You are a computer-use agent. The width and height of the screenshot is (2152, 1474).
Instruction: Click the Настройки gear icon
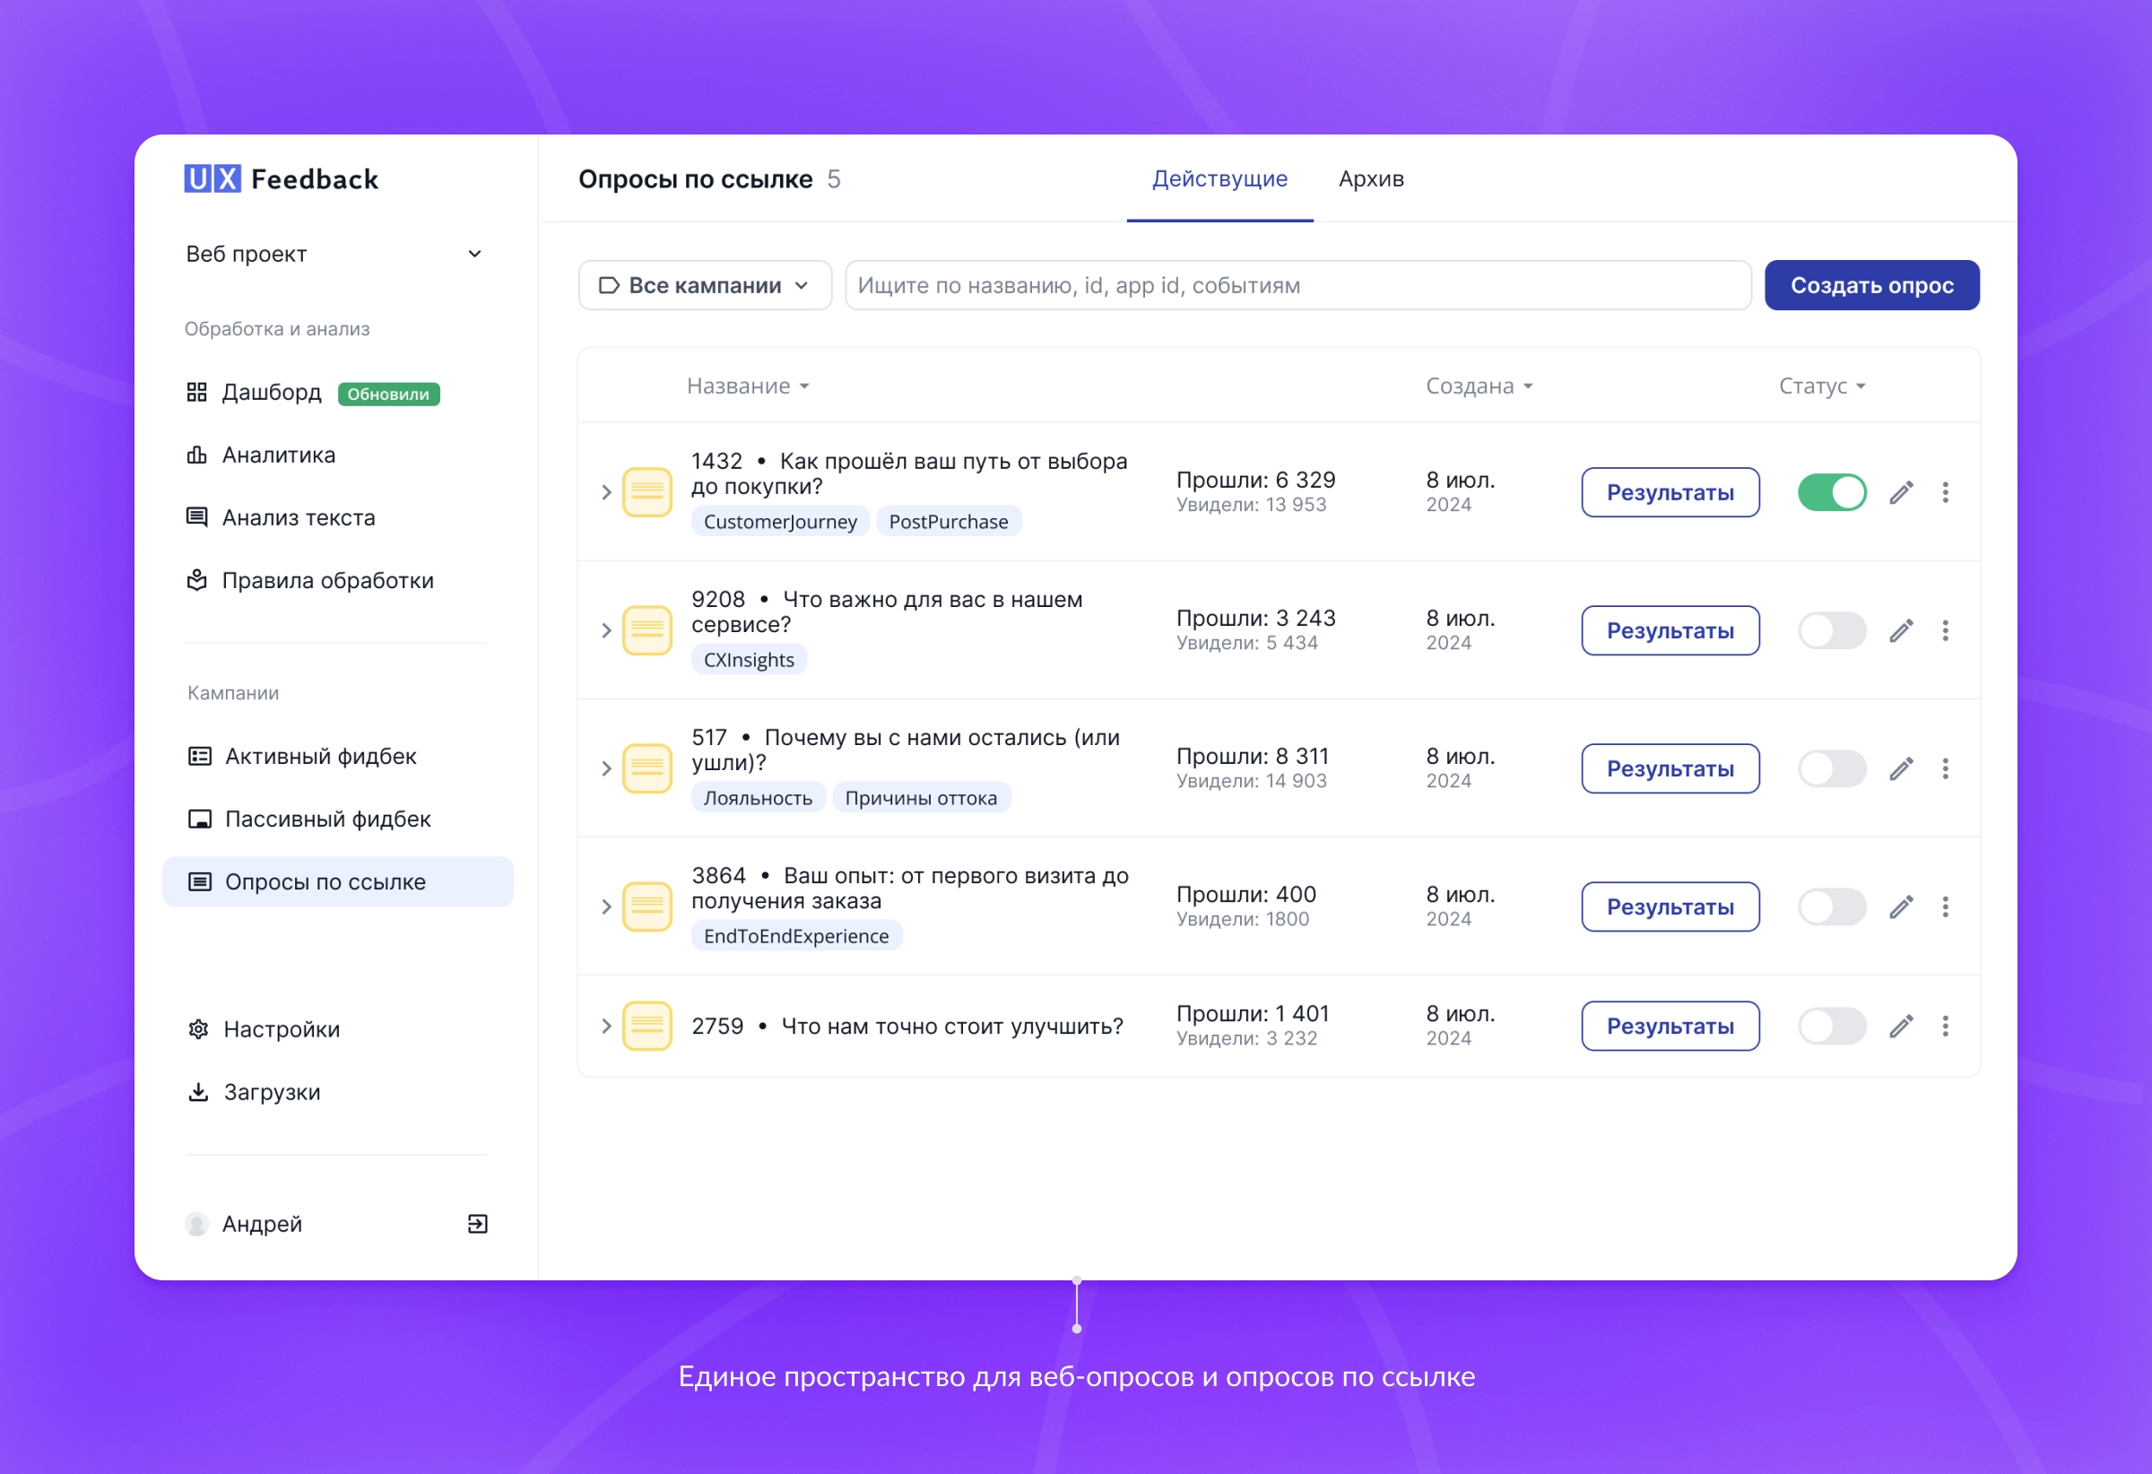coord(198,1029)
